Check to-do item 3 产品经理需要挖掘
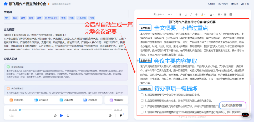Image resolution: width=254 pixels, height=122 pixels. click(x=142, y=106)
